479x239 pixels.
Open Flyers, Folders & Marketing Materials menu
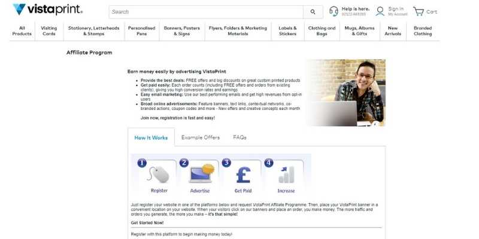(x=238, y=31)
